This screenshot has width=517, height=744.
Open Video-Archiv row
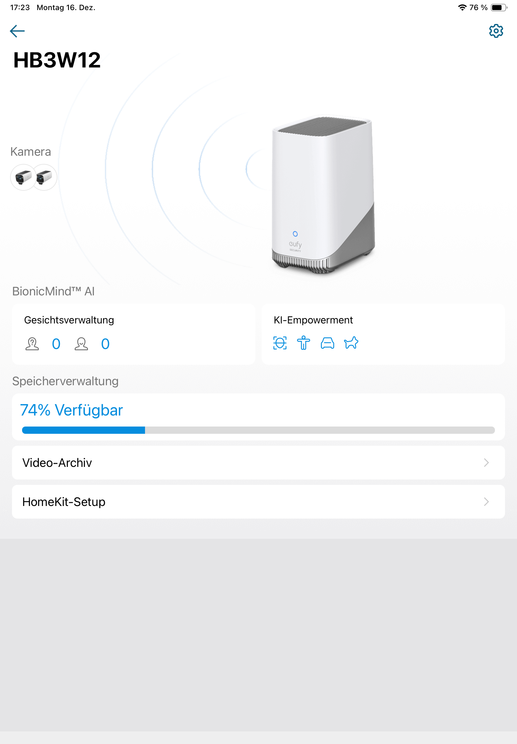coord(258,462)
